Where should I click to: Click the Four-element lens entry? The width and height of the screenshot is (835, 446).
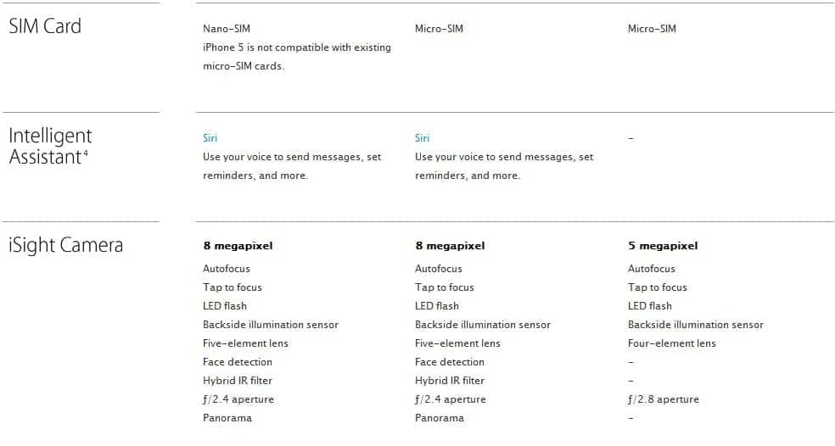671,343
